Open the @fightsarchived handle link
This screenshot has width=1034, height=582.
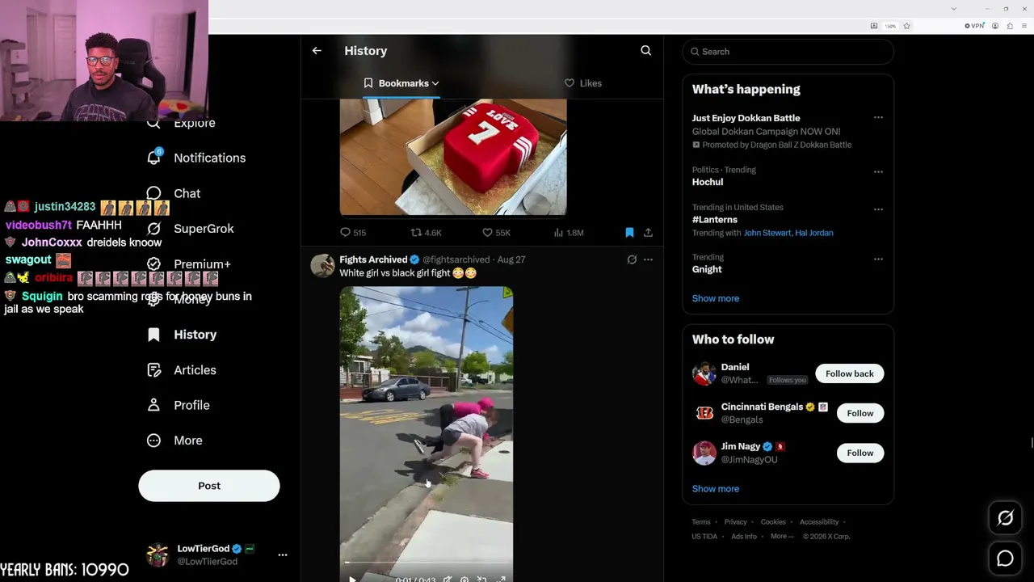pyautogui.click(x=456, y=259)
